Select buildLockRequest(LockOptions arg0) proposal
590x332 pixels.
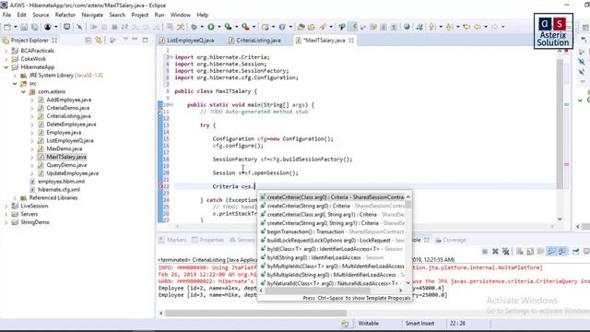pos(333,241)
